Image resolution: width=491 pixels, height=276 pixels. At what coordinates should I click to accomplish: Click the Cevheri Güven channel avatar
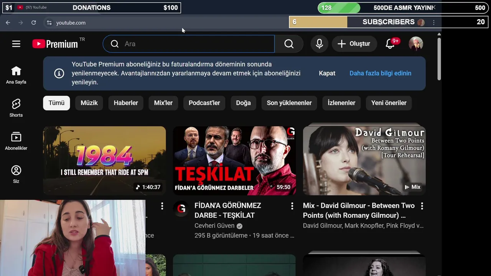click(x=181, y=209)
